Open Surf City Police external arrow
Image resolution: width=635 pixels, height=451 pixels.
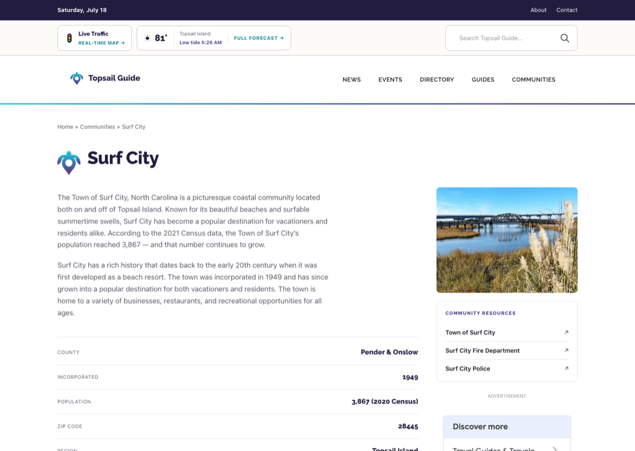[566, 369]
